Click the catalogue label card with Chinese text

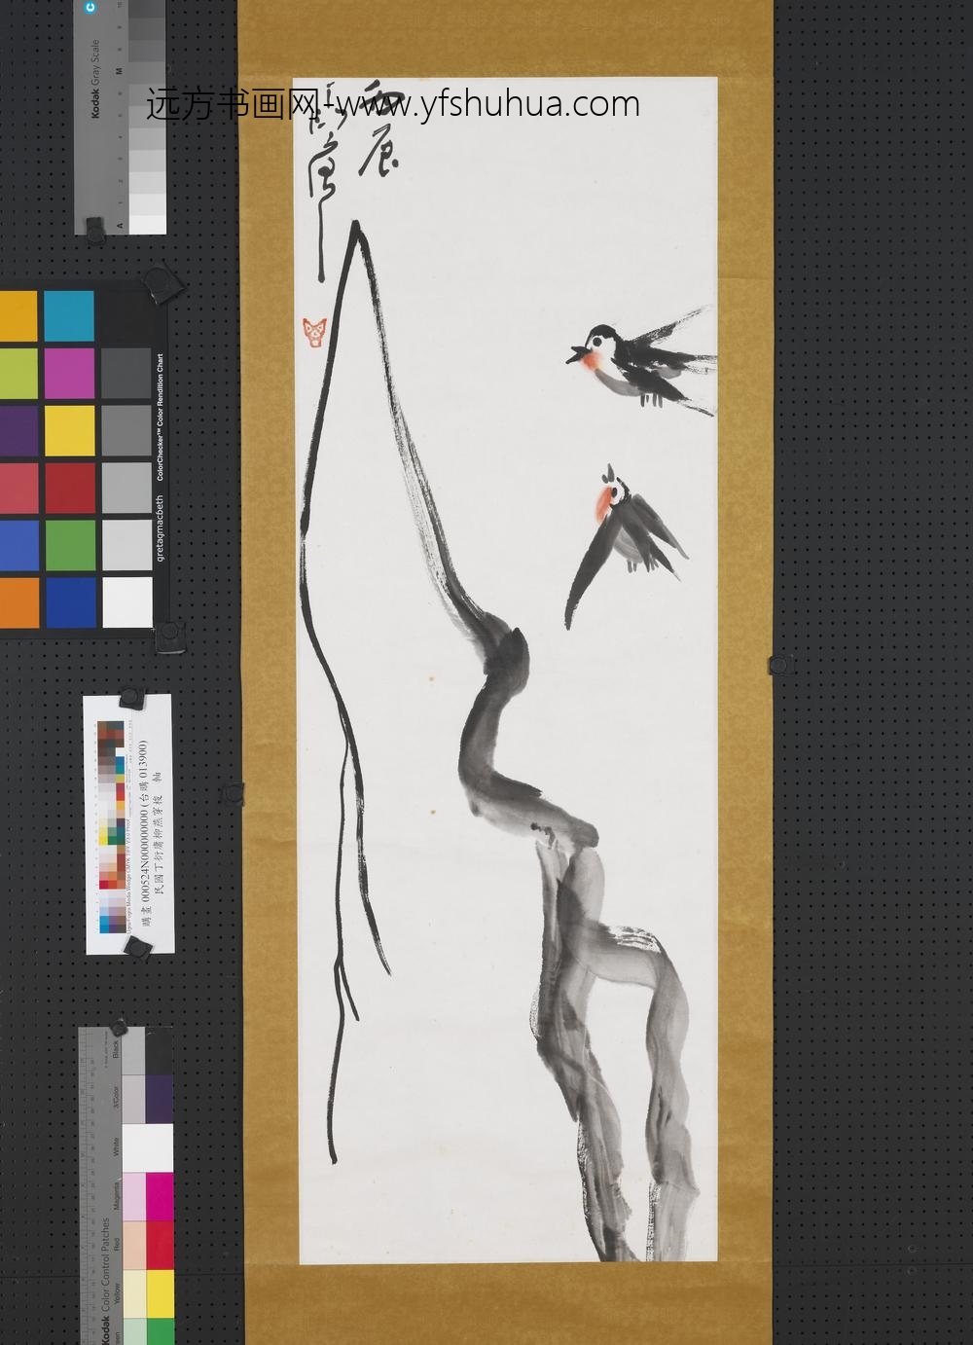tap(128, 823)
